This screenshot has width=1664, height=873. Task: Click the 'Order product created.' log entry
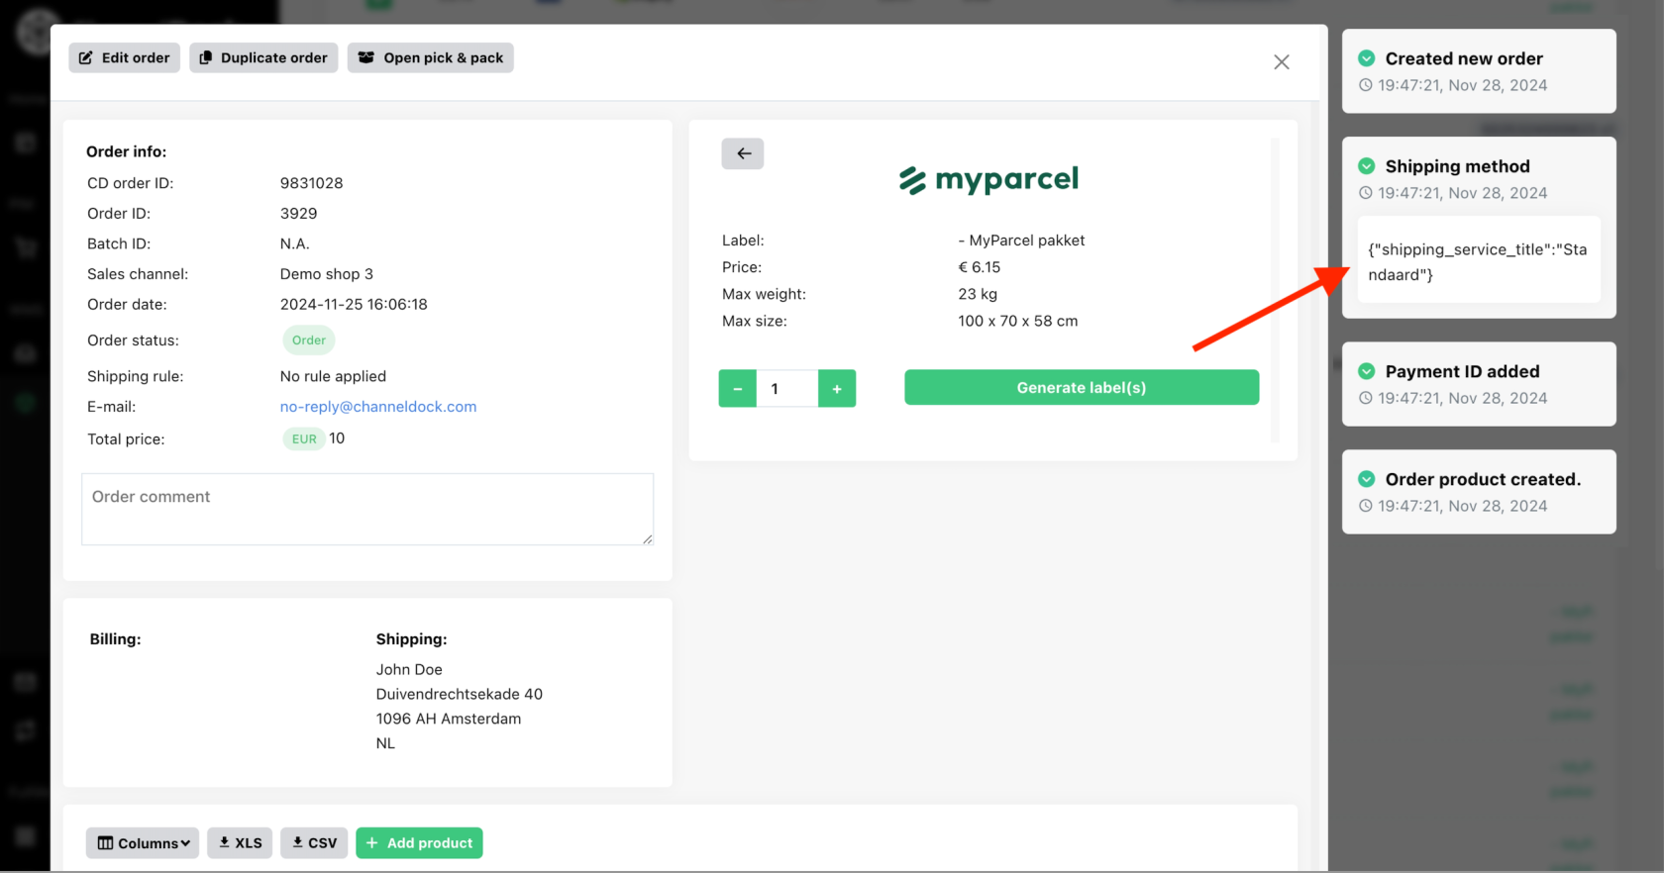(x=1479, y=492)
